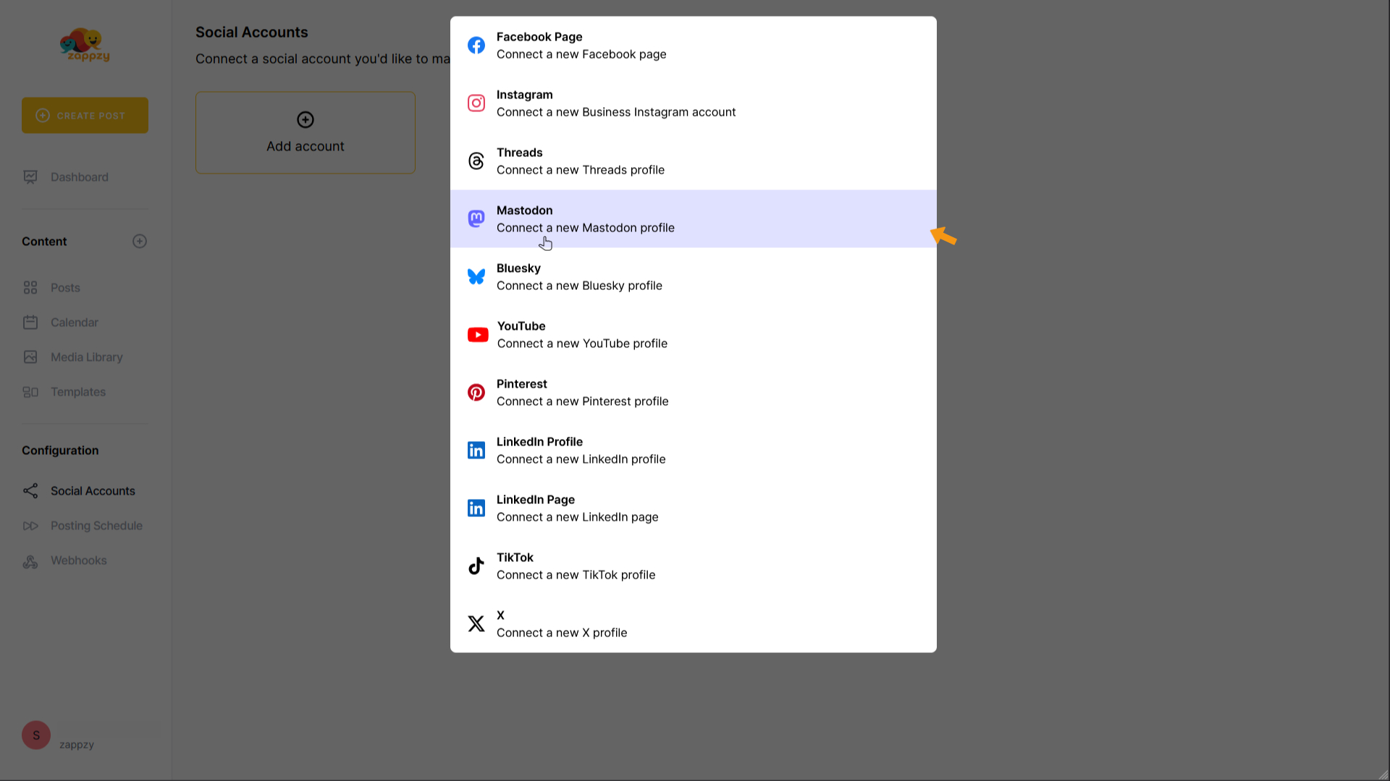Click the plus icon beside Content
This screenshot has width=1390, height=781.
[140, 242]
